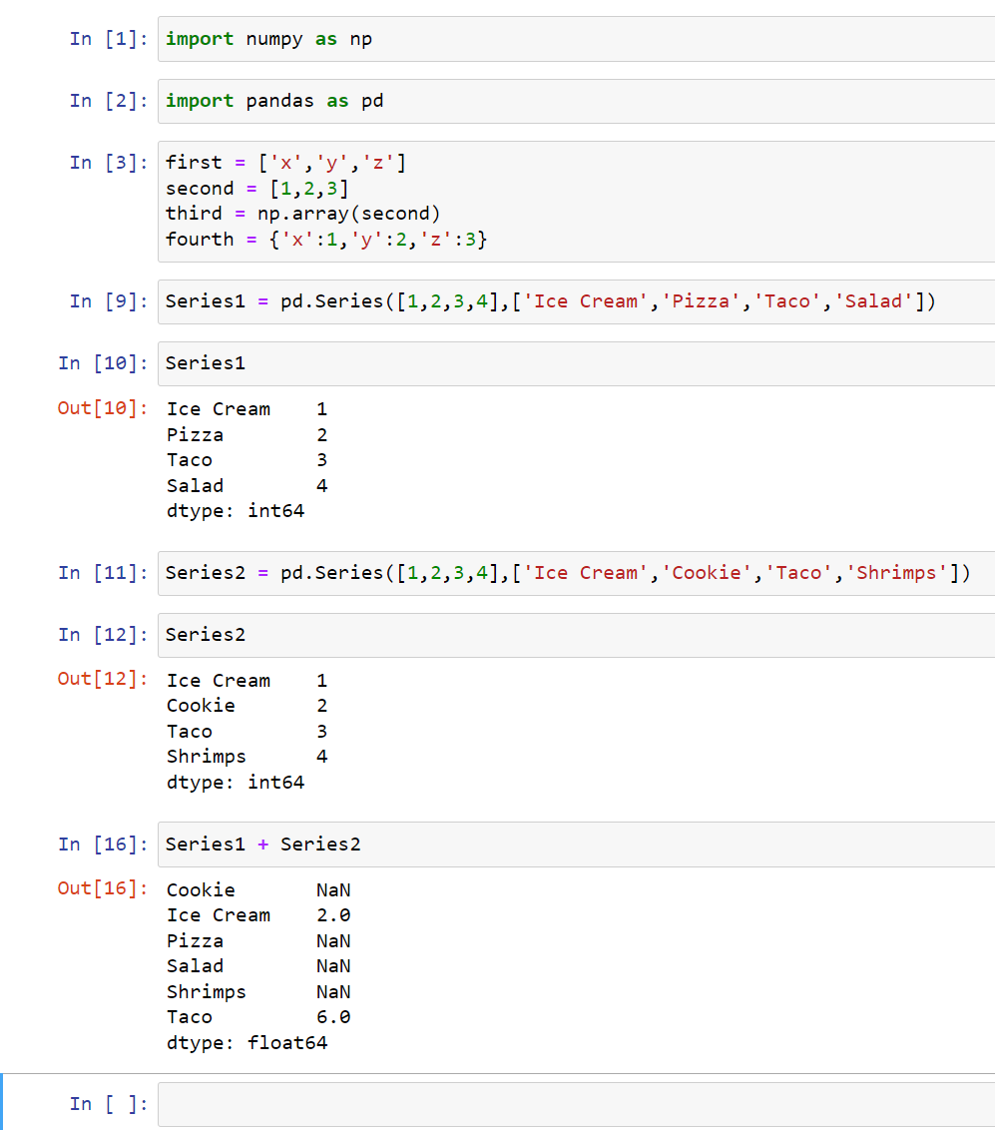Click the line 'third = np.array(second)'

tap(302, 214)
